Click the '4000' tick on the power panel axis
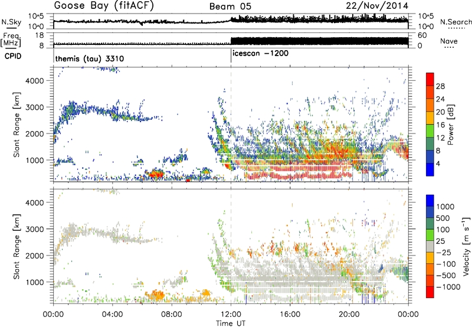 click(35, 81)
